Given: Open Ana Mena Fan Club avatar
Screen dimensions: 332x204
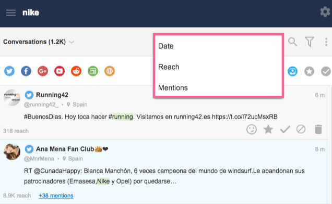Looking at the screenshot, I should [12, 151].
